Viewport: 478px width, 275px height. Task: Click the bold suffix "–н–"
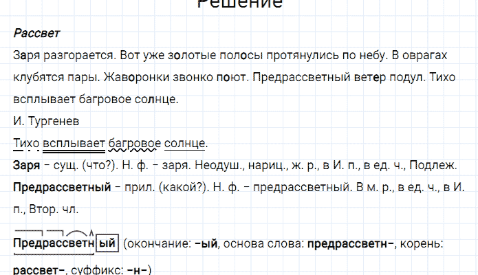(138, 269)
